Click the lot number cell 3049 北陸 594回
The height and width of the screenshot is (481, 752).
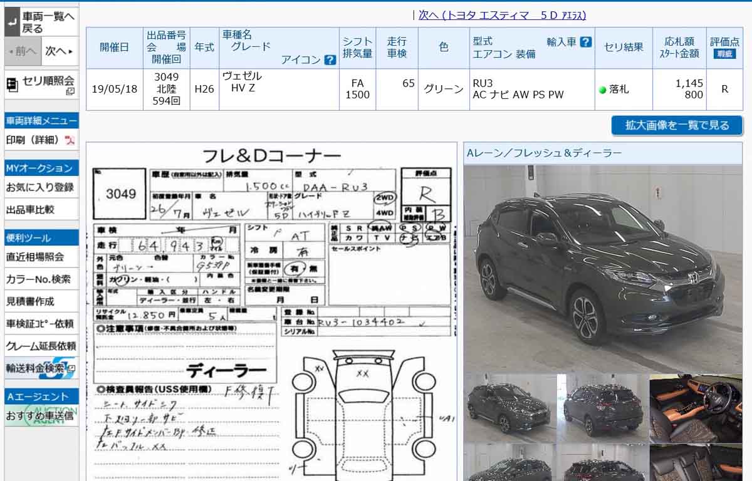click(x=166, y=90)
